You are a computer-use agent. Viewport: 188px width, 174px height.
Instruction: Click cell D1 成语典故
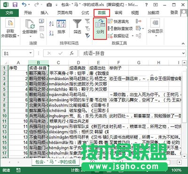78,68
